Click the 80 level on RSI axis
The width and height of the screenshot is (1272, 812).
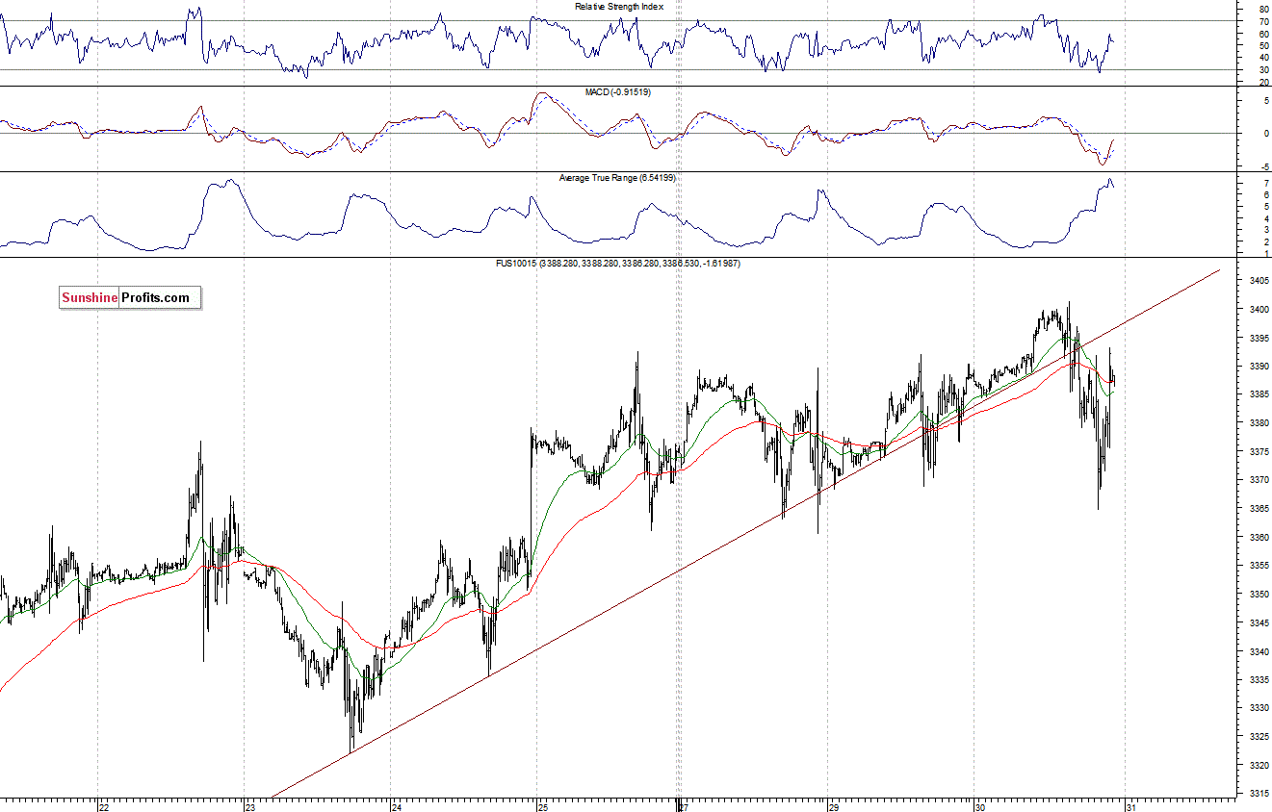point(1262,9)
